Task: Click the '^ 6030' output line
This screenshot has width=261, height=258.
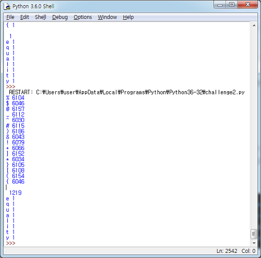Action: 15,120
